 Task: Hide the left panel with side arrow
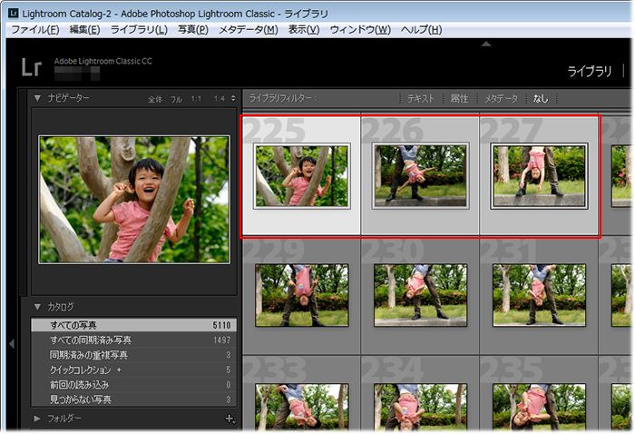tap(12, 344)
